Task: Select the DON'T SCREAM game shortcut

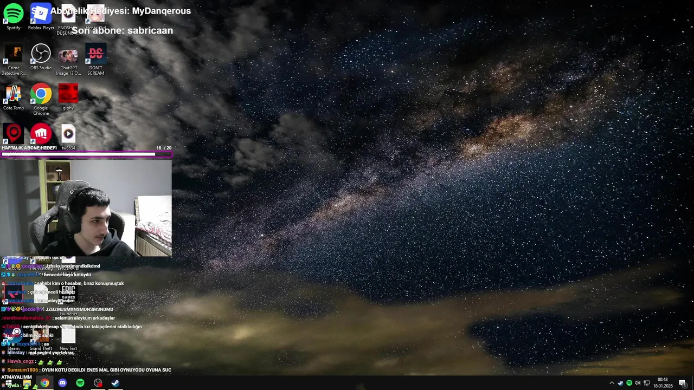Action: (95, 60)
